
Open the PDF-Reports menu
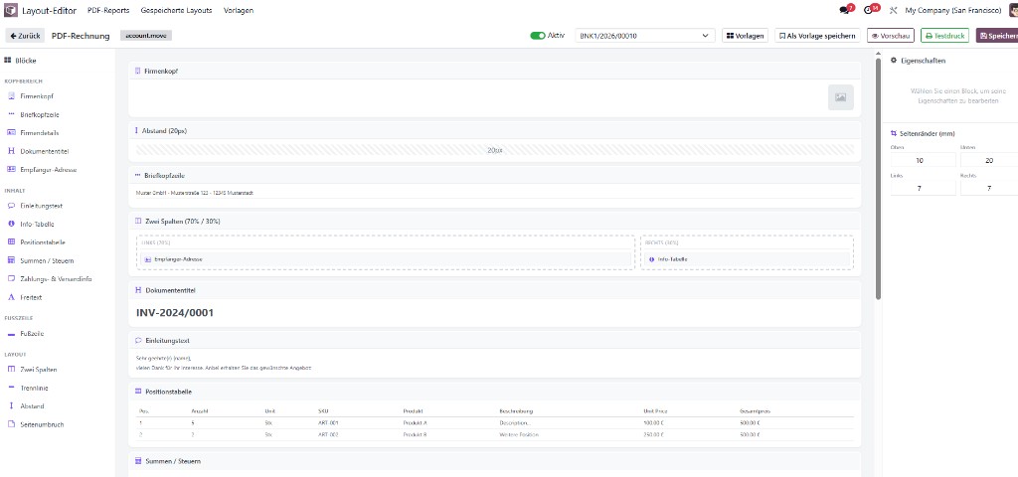click(108, 10)
